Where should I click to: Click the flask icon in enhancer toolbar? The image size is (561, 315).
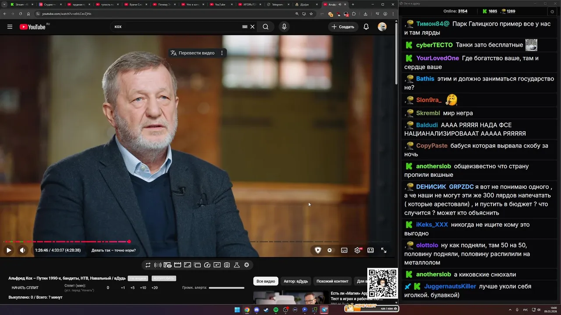pyautogui.click(x=237, y=265)
